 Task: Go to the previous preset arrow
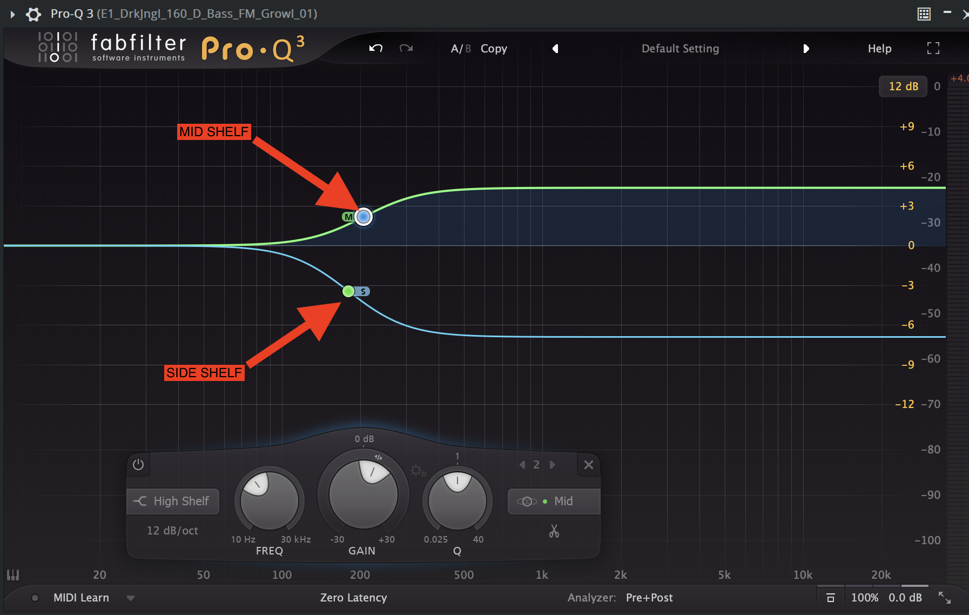click(555, 49)
